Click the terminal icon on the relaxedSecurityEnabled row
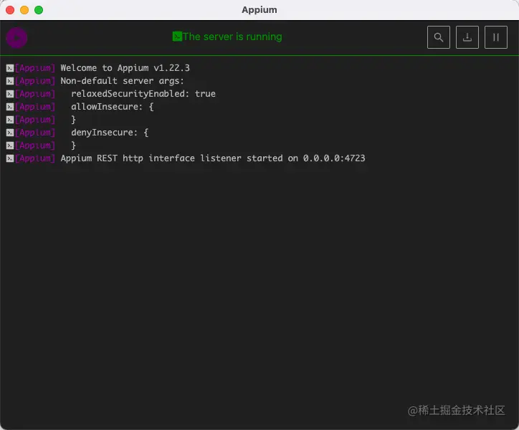The image size is (519, 430). coord(10,94)
